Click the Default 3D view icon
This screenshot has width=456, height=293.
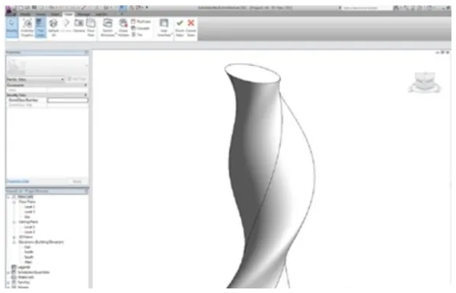(53, 27)
